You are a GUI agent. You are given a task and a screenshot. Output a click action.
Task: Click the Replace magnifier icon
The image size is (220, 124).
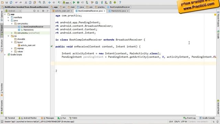coord(44,2)
